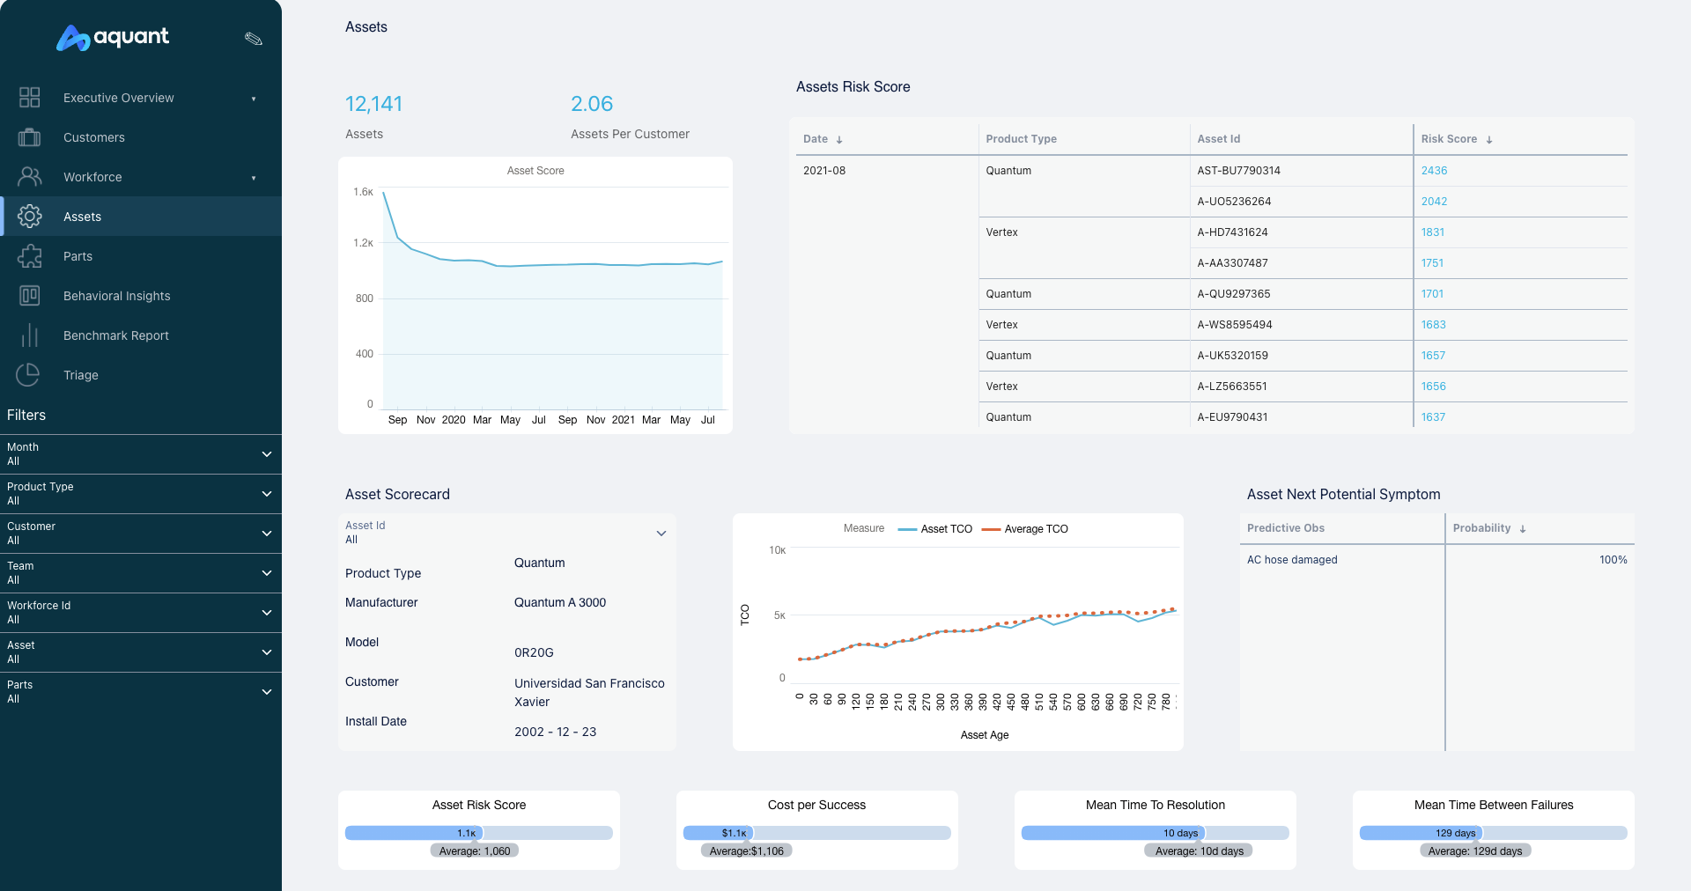Screen dimensions: 1691x891
Task: Click the pencil icon next to the aquant logo
Action: click(253, 39)
